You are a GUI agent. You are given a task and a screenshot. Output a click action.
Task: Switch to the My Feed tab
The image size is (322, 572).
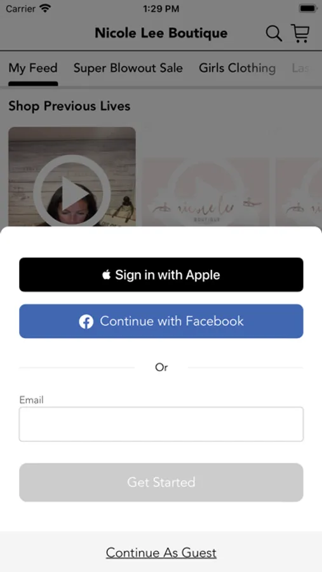tap(33, 68)
